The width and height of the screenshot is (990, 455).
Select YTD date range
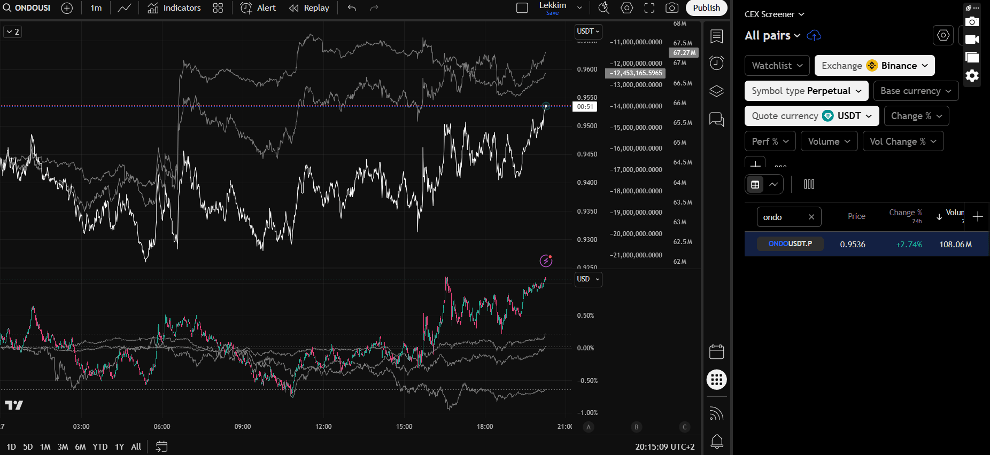coord(100,446)
